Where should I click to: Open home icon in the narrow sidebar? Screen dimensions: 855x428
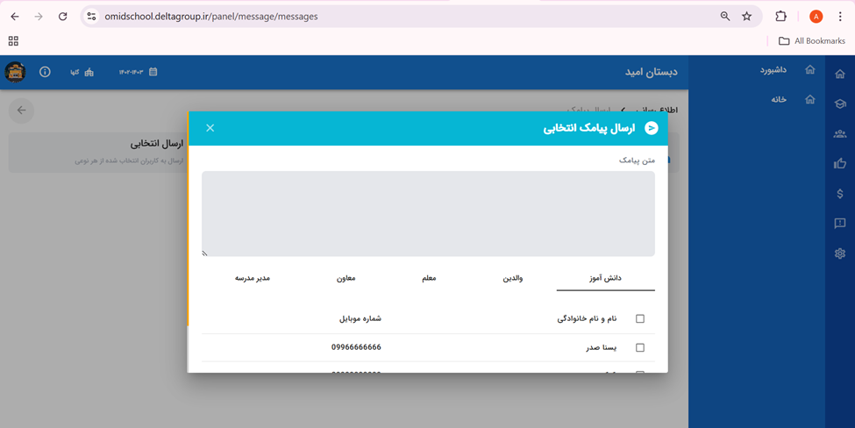[x=840, y=75]
